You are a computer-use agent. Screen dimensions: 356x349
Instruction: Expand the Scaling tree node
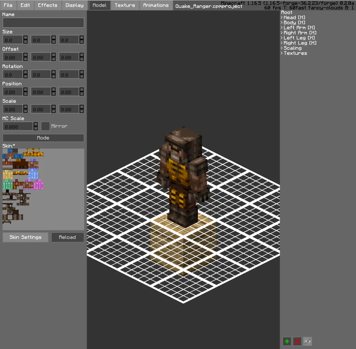tap(282, 48)
